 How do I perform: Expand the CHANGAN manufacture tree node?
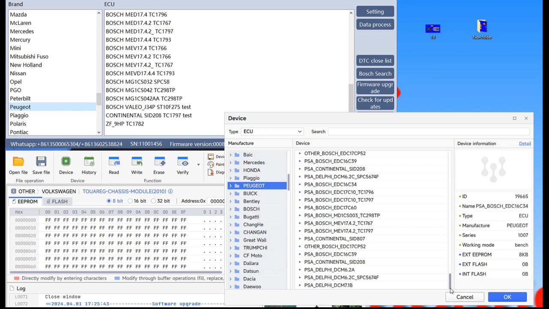pos(231,232)
